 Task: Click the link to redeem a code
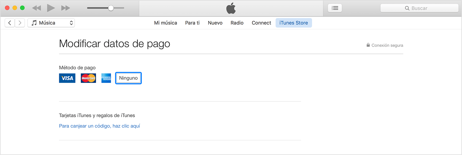(x=100, y=126)
